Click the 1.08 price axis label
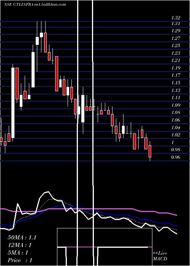This screenshot has width=190, height=266. coord(176,112)
